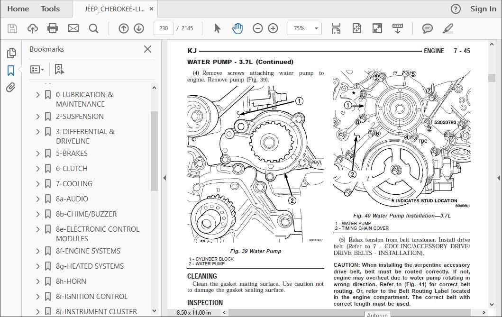Expand the 8f-ENGINE SYSTEMS bookmark
The image size is (502, 317).
coord(38,251)
